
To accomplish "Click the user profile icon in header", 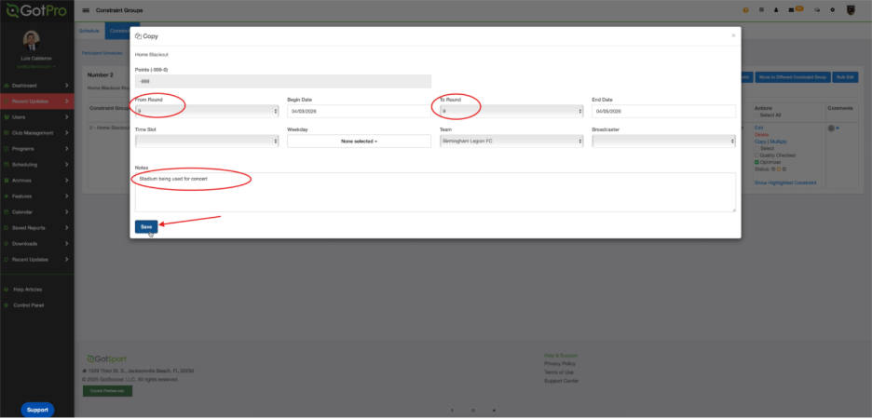I will coord(776,9).
